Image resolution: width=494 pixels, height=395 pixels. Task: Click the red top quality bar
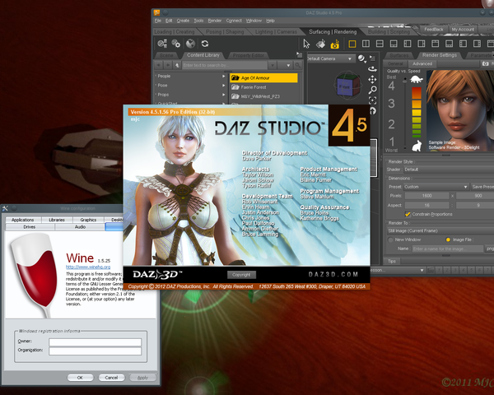[417, 93]
